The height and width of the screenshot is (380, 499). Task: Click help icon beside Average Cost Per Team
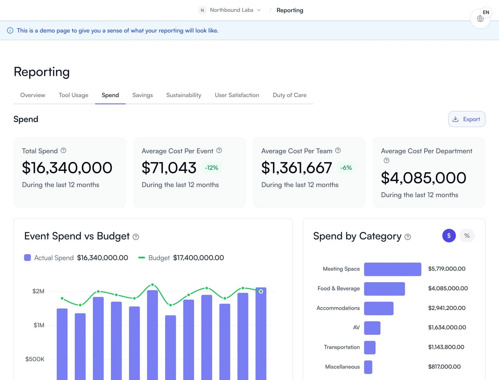(x=338, y=150)
